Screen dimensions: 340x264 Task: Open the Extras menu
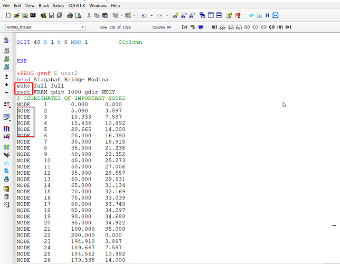tap(59, 6)
